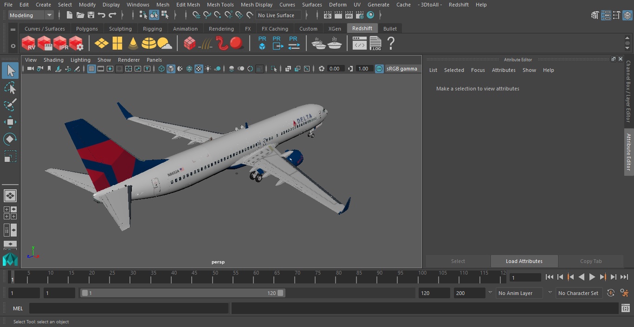
Task: Toggle smooth shade all cube icon
Action: tap(171, 69)
